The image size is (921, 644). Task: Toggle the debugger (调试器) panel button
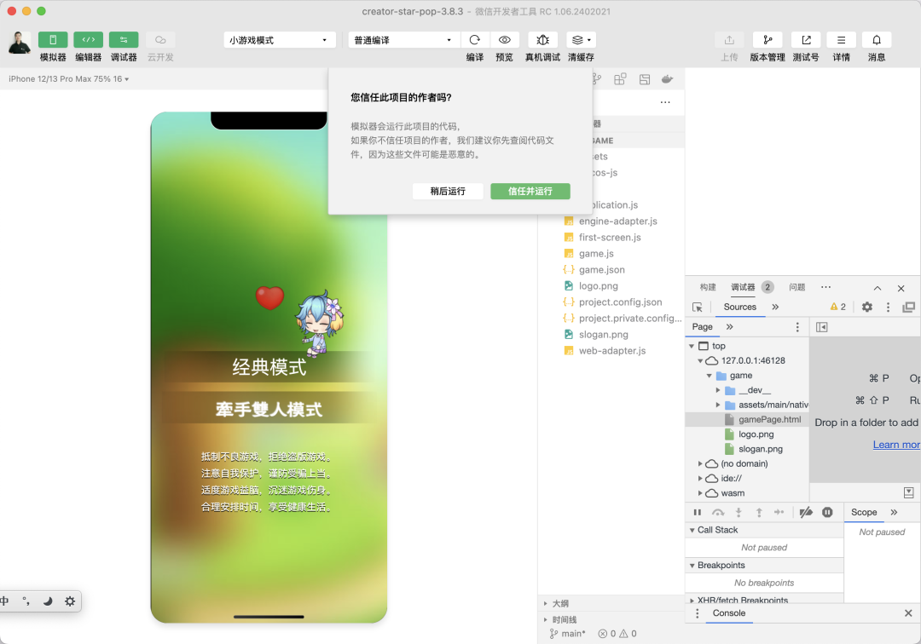point(124,40)
